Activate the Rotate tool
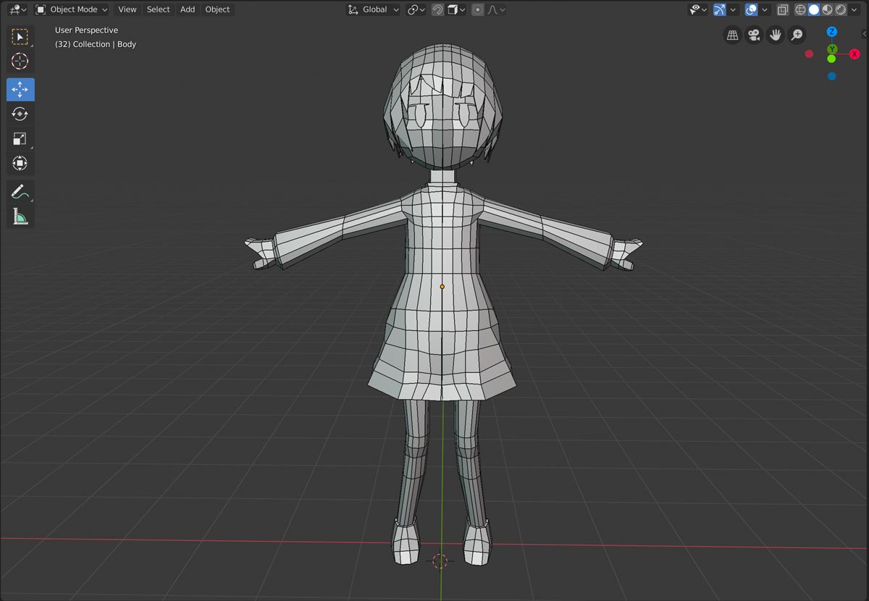 pos(20,114)
